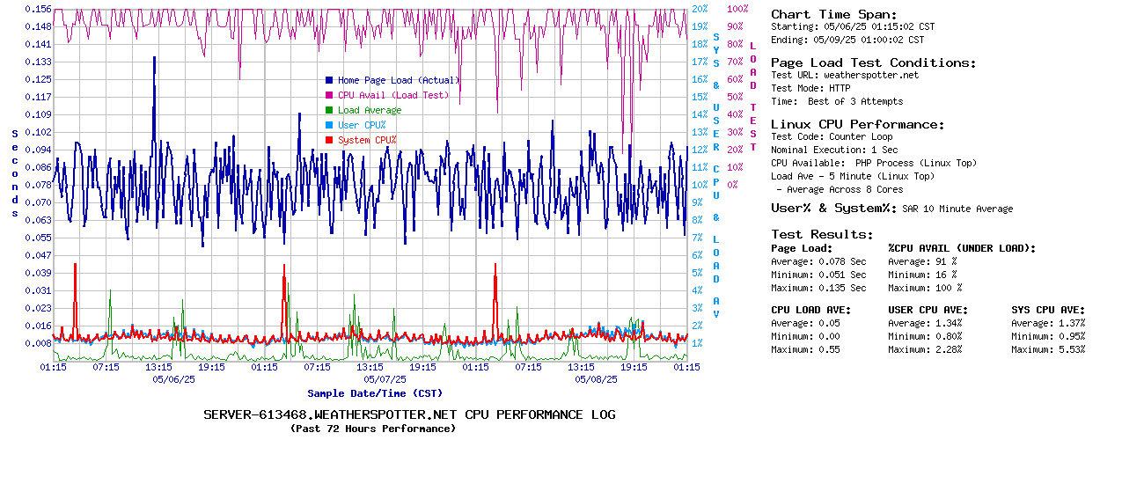Click the 'SYS CPU AVE:' column heading
This screenshot has height=484, width=1144.
[1048, 310]
